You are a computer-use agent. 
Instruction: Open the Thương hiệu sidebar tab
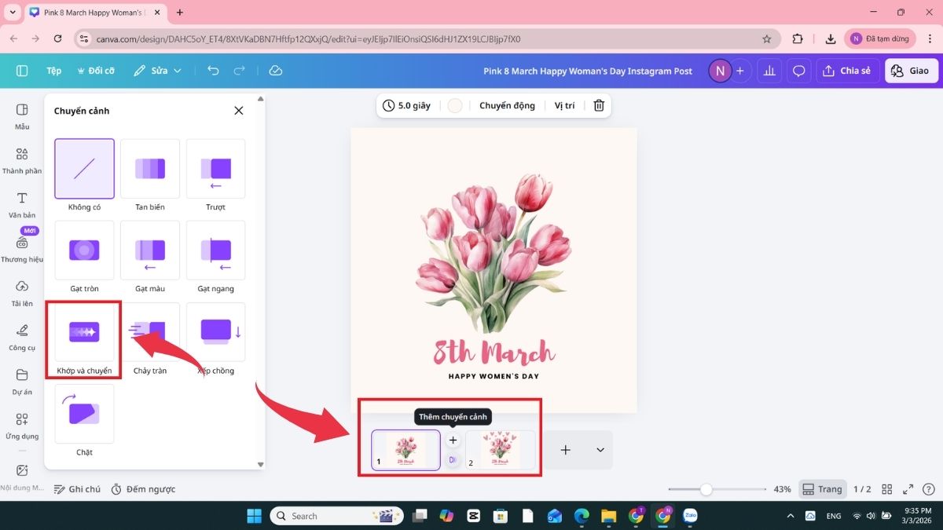(22, 249)
